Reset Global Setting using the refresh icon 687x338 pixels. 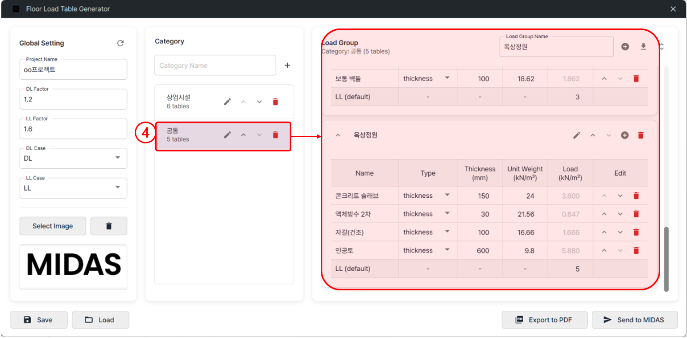pos(120,43)
